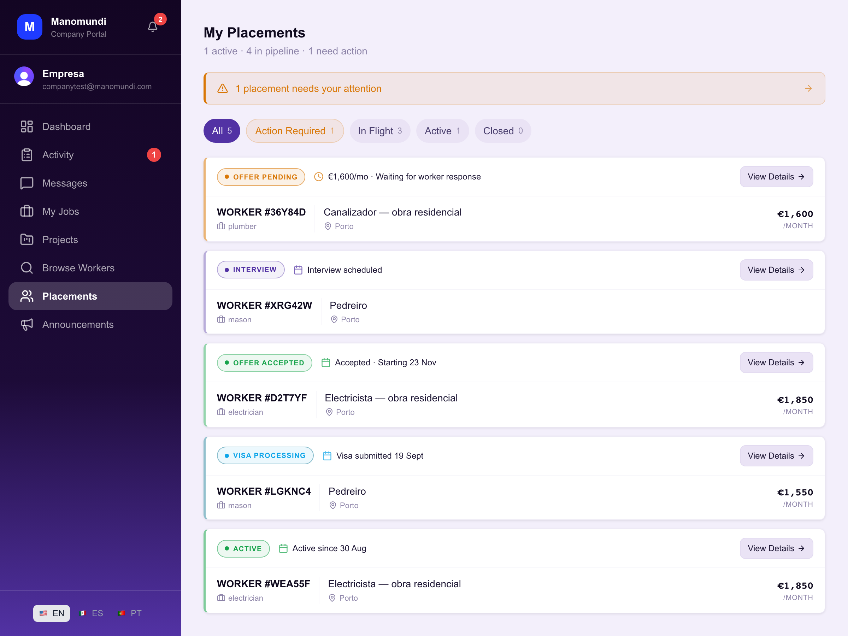
Task: Show In Flight placements
Action: pyautogui.click(x=379, y=131)
